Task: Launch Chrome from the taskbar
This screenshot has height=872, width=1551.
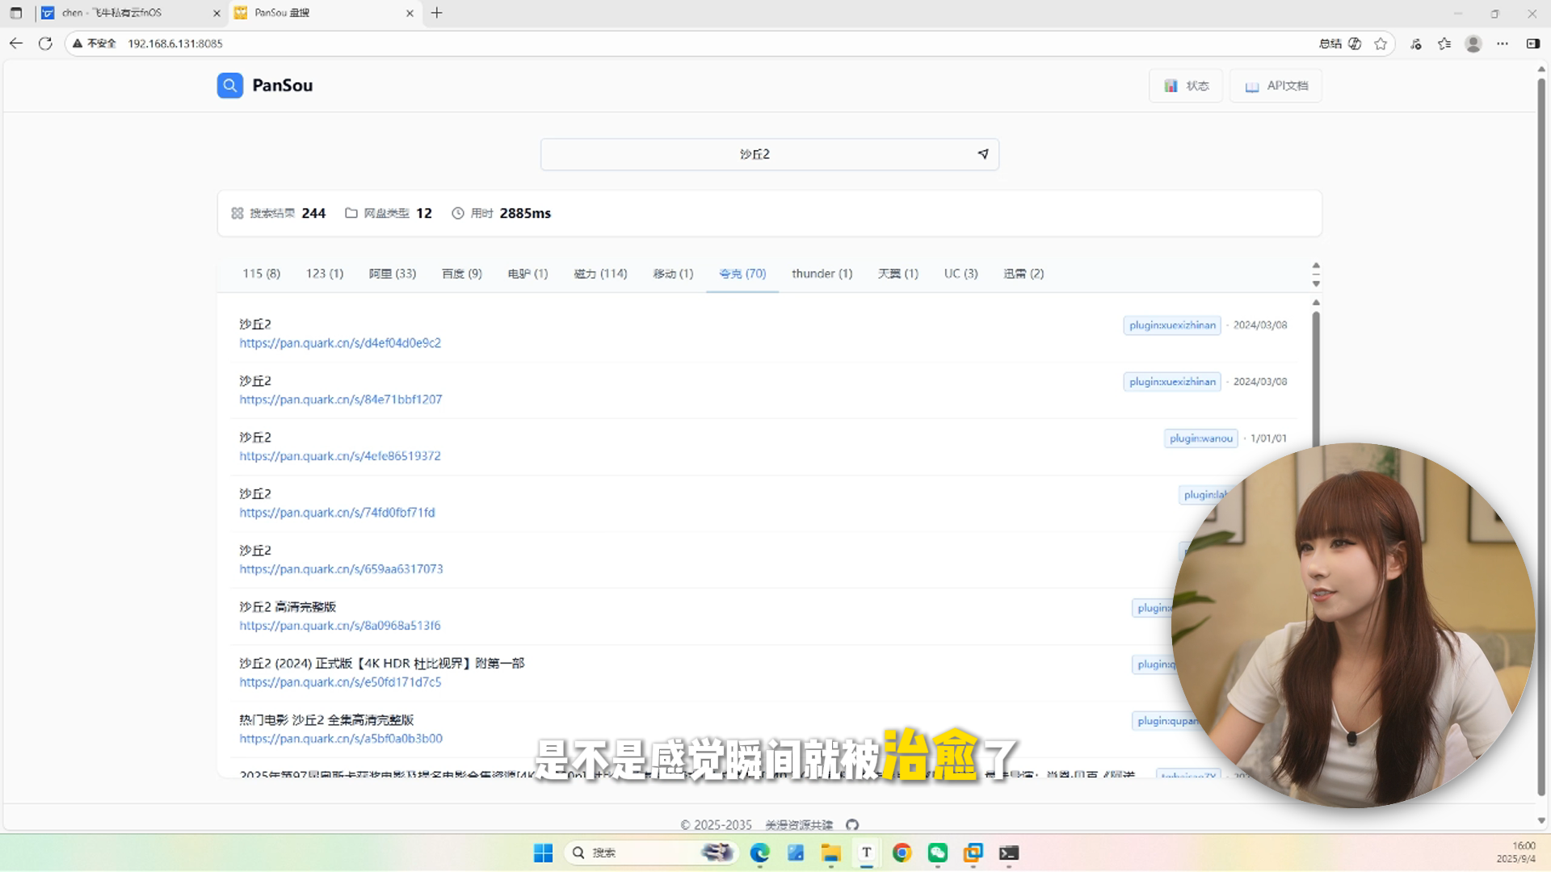Action: coord(902,853)
